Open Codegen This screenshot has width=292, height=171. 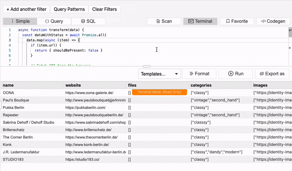click(x=273, y=21)
